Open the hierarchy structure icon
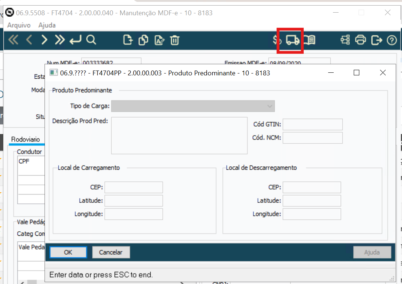The height and width of the screenshot is (284, 402). (x=345, y=40)
